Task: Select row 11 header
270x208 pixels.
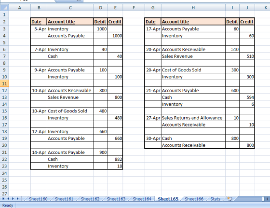Action: point(4,83)
